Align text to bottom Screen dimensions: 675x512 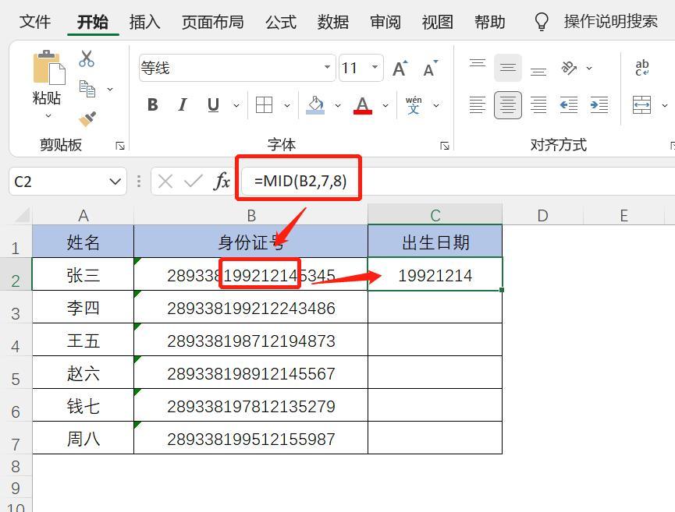click(538, 71)
